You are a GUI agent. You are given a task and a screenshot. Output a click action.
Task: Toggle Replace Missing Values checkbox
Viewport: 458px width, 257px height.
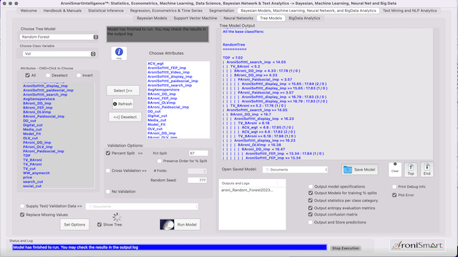(22, 215)
